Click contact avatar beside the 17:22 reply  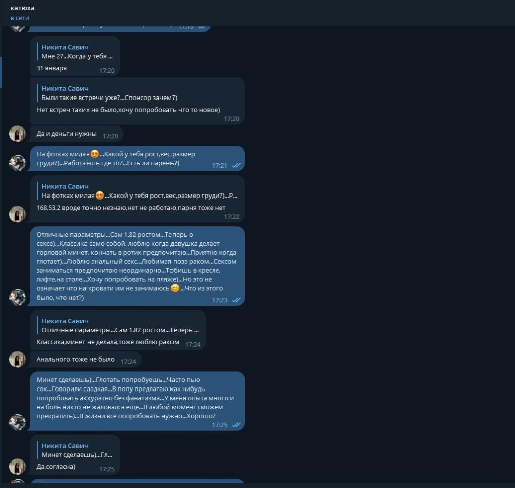[17, 214]
